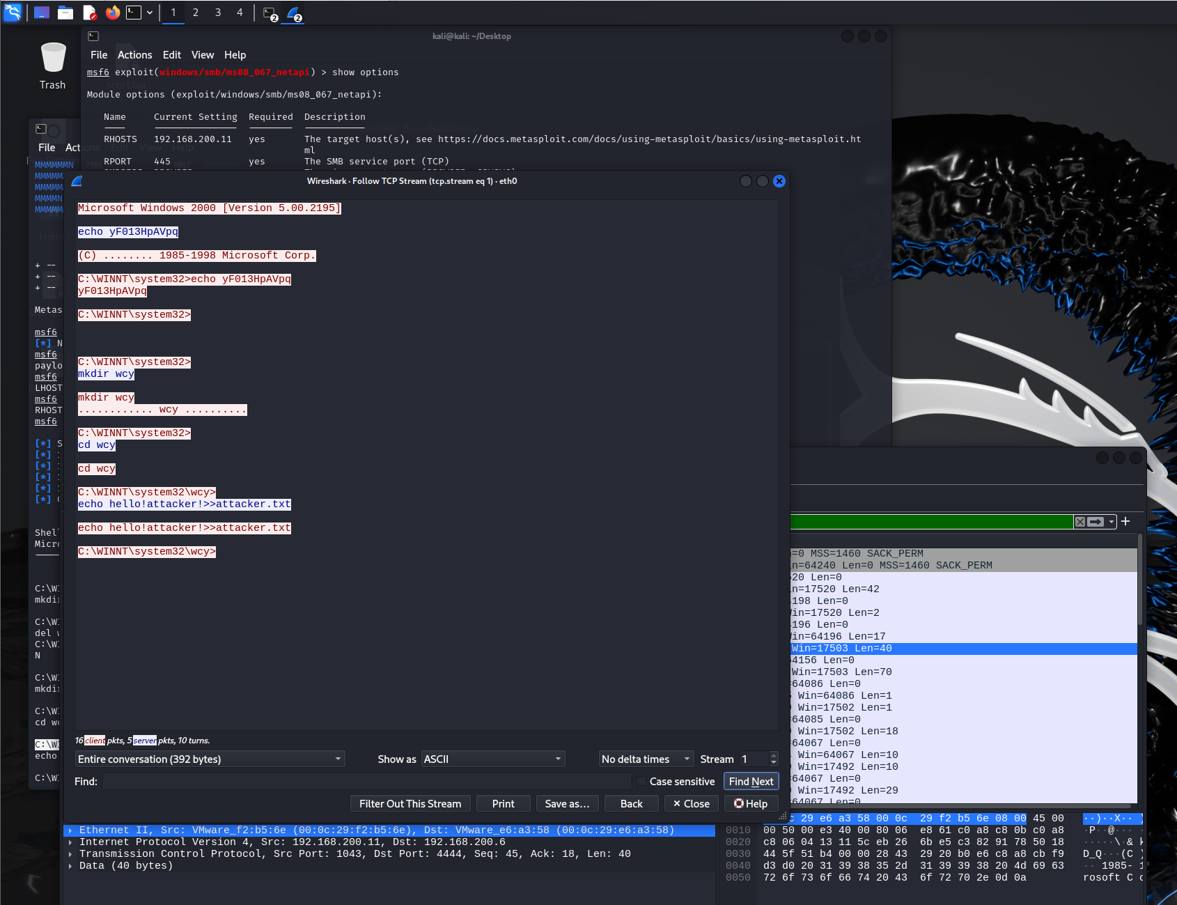Open the Entire conversation direction dropdown
This screenshot has height=905, width=1177.
[210, 759]
